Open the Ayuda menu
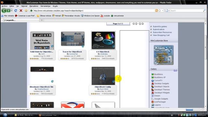Viewport: 208px width, 117px height. point(55,6)
